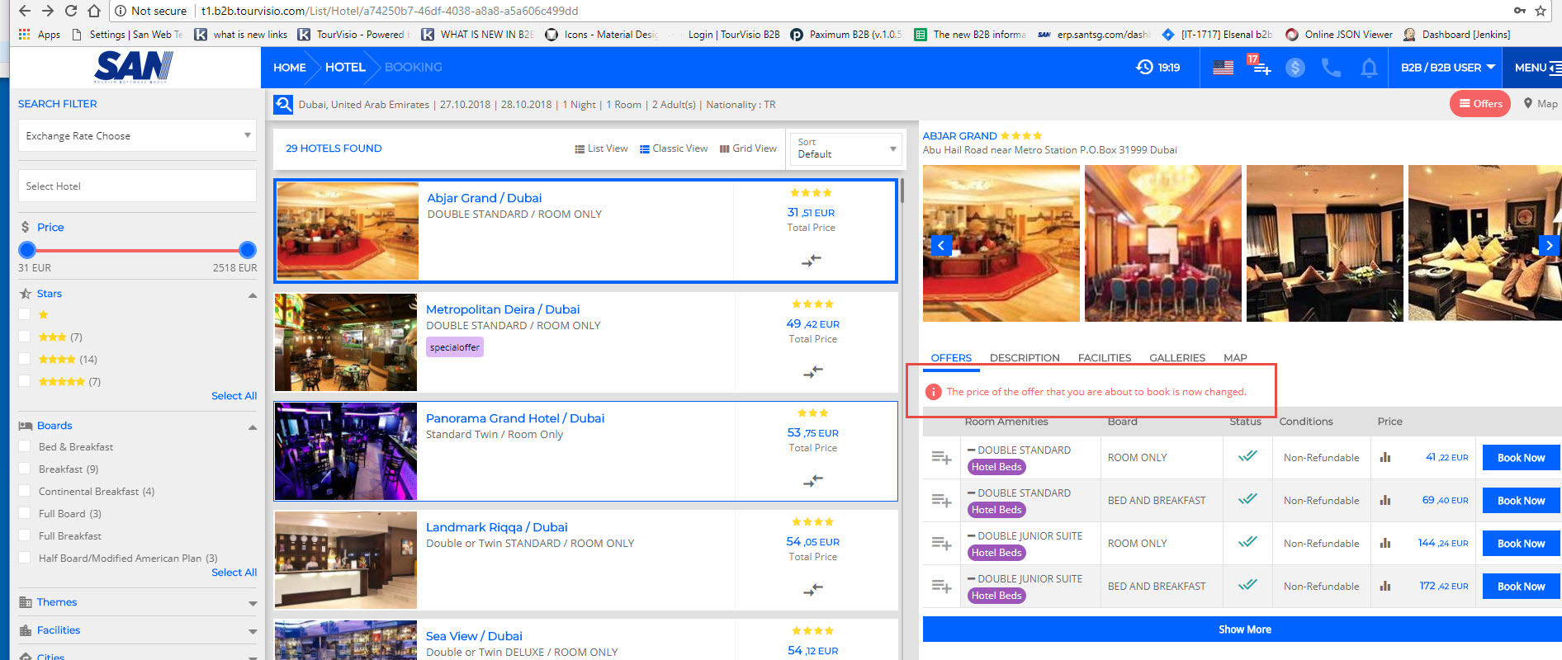Click Select All under Stars
The width and height of the screenshot is (1562, 660).
(x=234, y=396)
